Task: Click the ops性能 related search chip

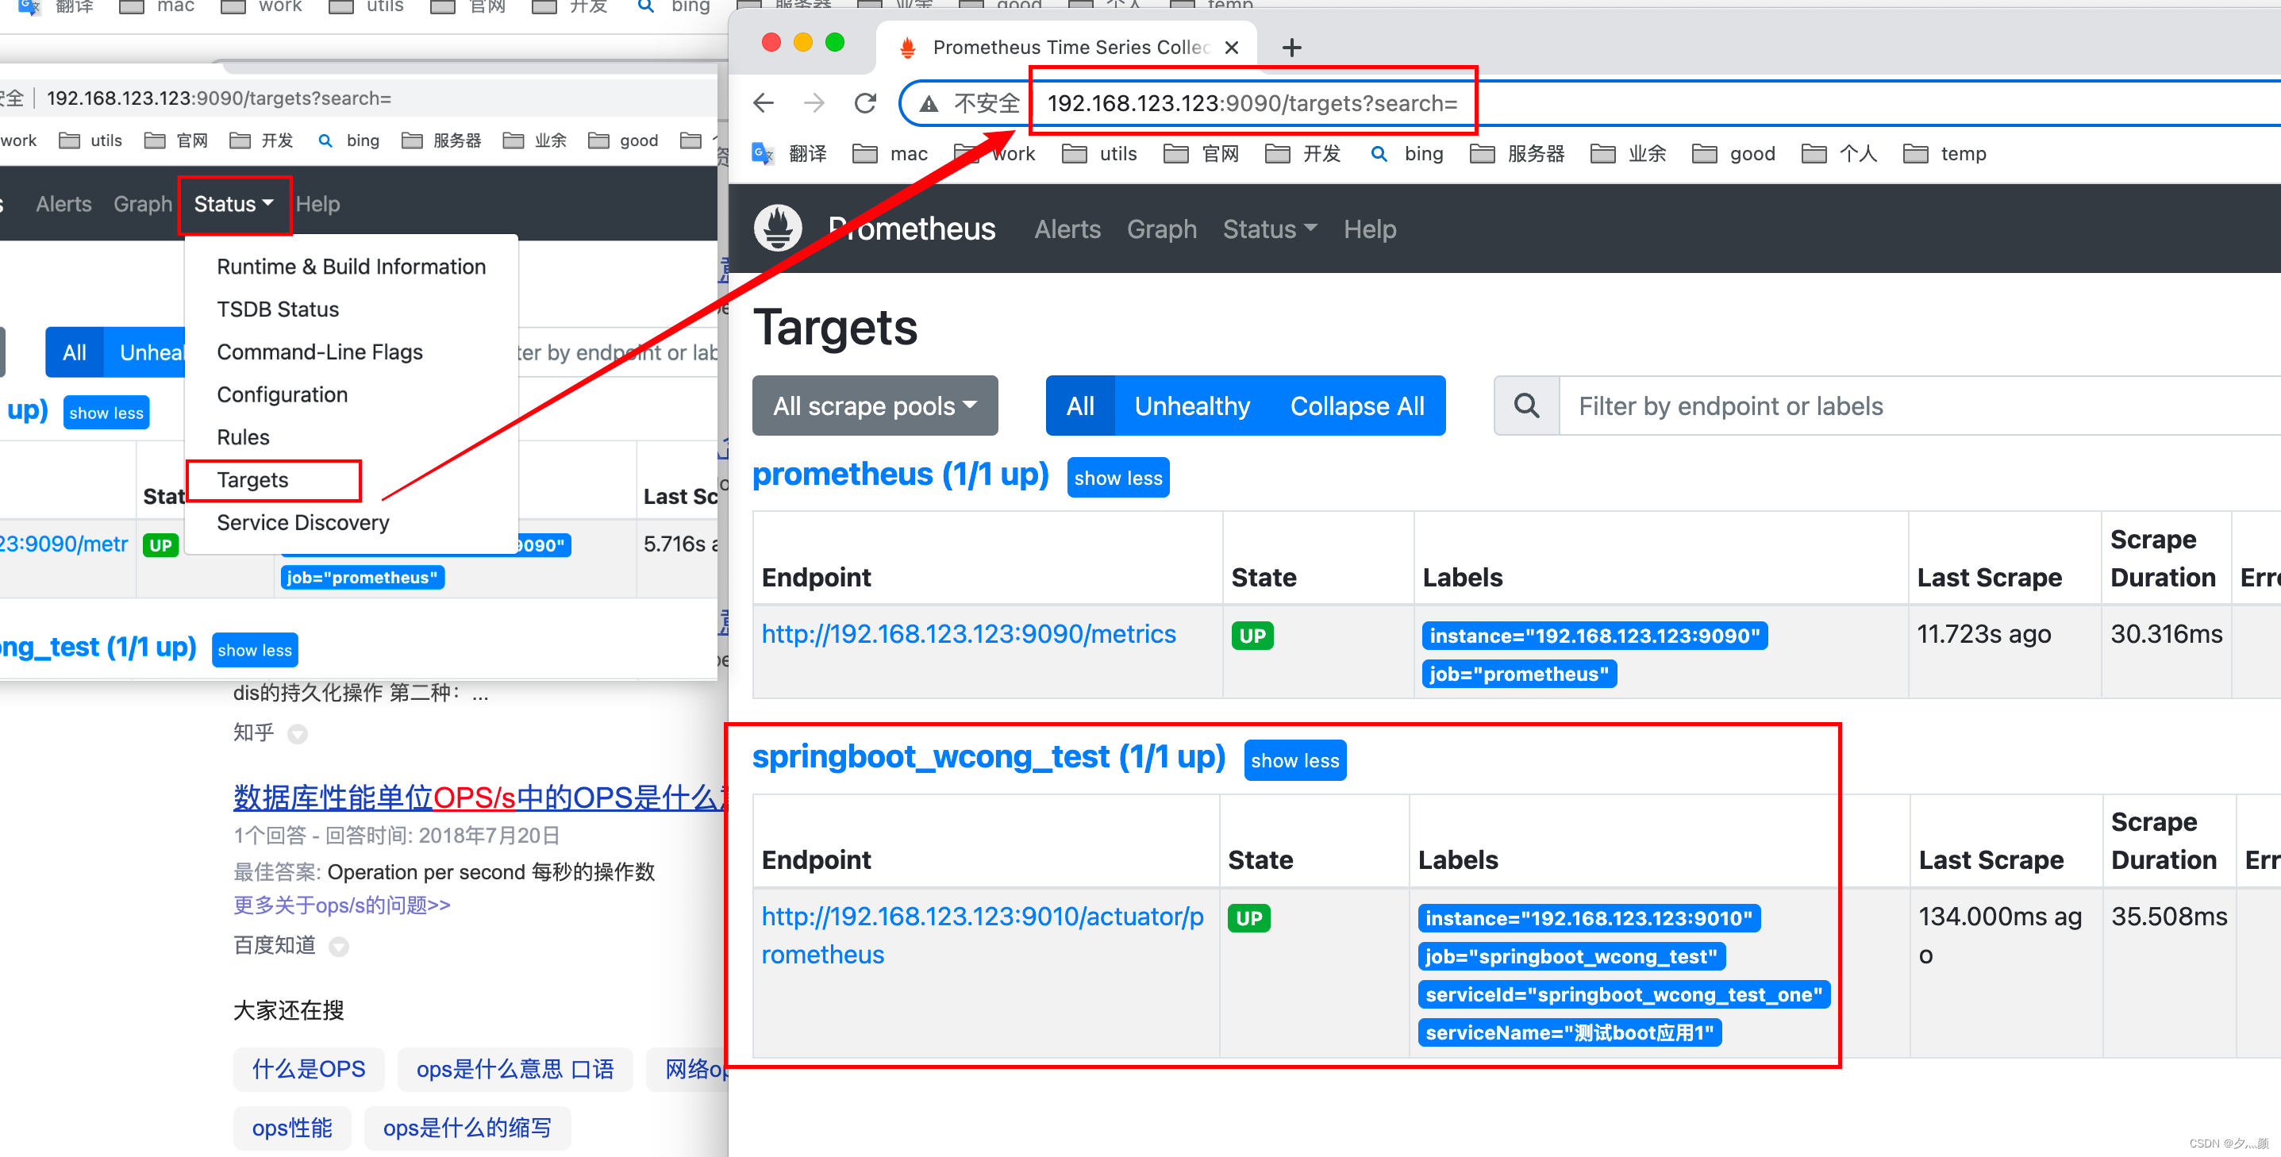Action: pos(291,1128)
